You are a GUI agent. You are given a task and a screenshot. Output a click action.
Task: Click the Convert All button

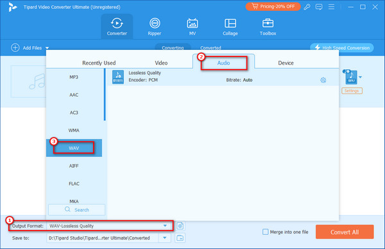tap(345, 232)
